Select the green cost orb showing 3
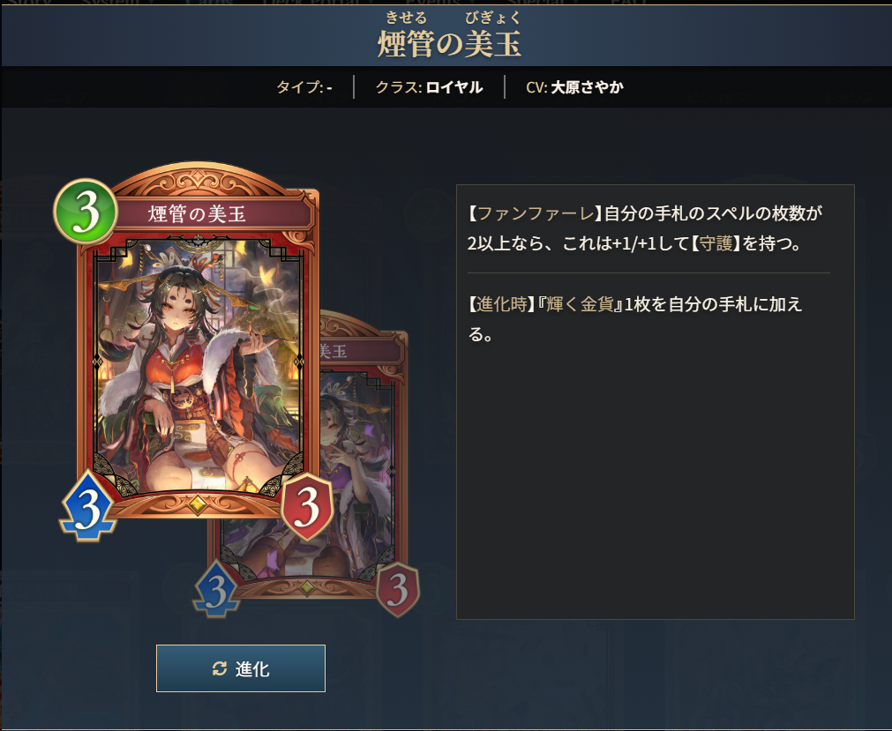This screenshot has width=892, height=731. (86, 212)
